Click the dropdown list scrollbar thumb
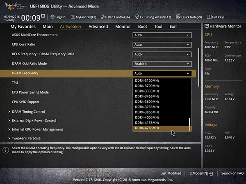Image resolution: width=246 pixels, height=184 pixels. (x=189, y=125)
